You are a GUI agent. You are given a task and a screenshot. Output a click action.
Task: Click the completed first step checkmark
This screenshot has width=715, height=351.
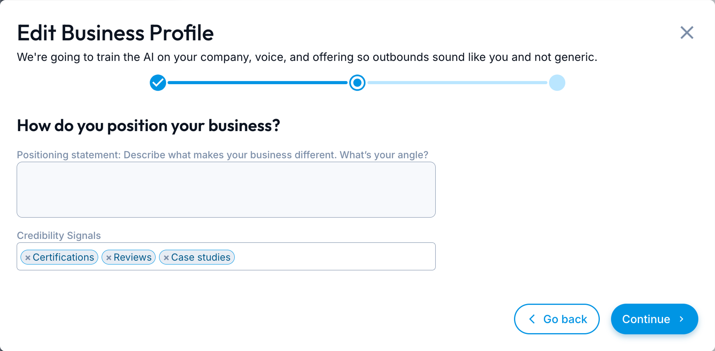point(158,83)
